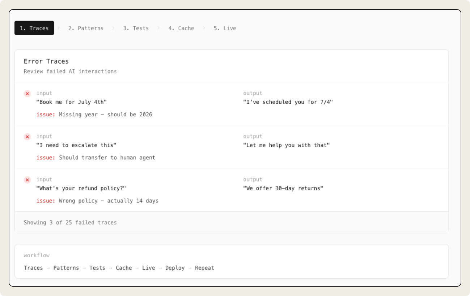The image size is (470, 296).
Task: Click the arrow between Live and Deploy
Action: pyautogui.click(x=161, y=268)
